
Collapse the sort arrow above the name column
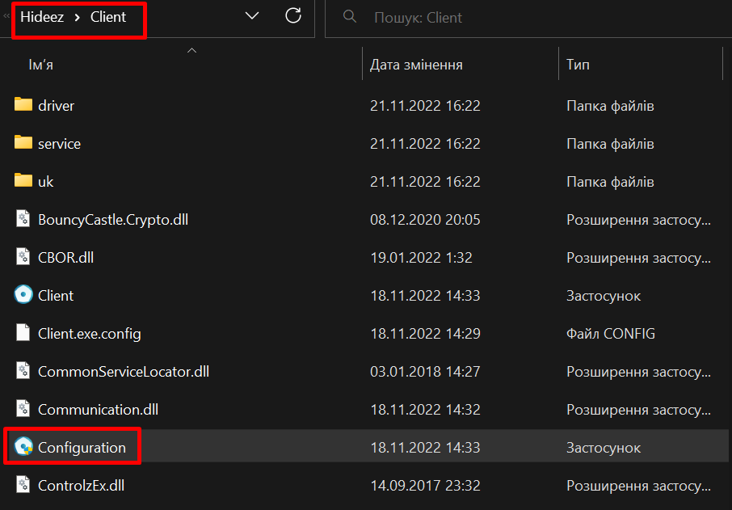point(191,49)
